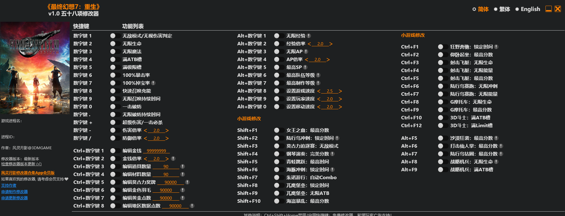Click Final Fantasy VII Rebirth cover image
Image resolution: width=565 pixels, height=216 pixels.
(x=35, y=68)
